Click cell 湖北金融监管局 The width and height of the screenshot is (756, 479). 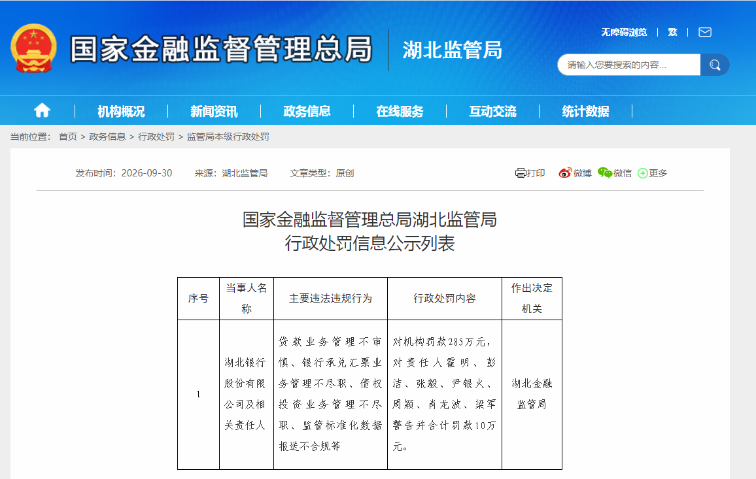pyautogui.click(x=532, y=394)
